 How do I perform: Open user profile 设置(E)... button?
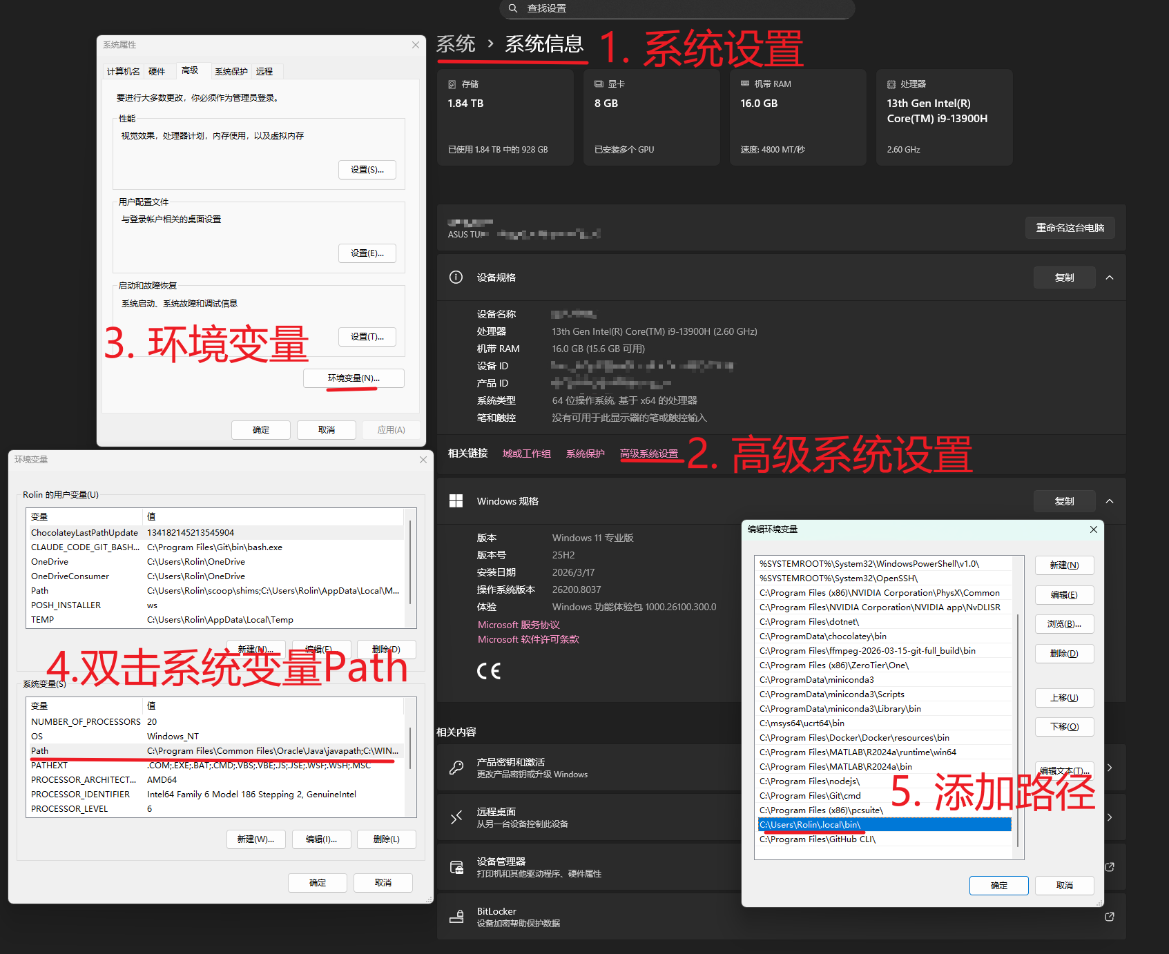pos(367,253)
